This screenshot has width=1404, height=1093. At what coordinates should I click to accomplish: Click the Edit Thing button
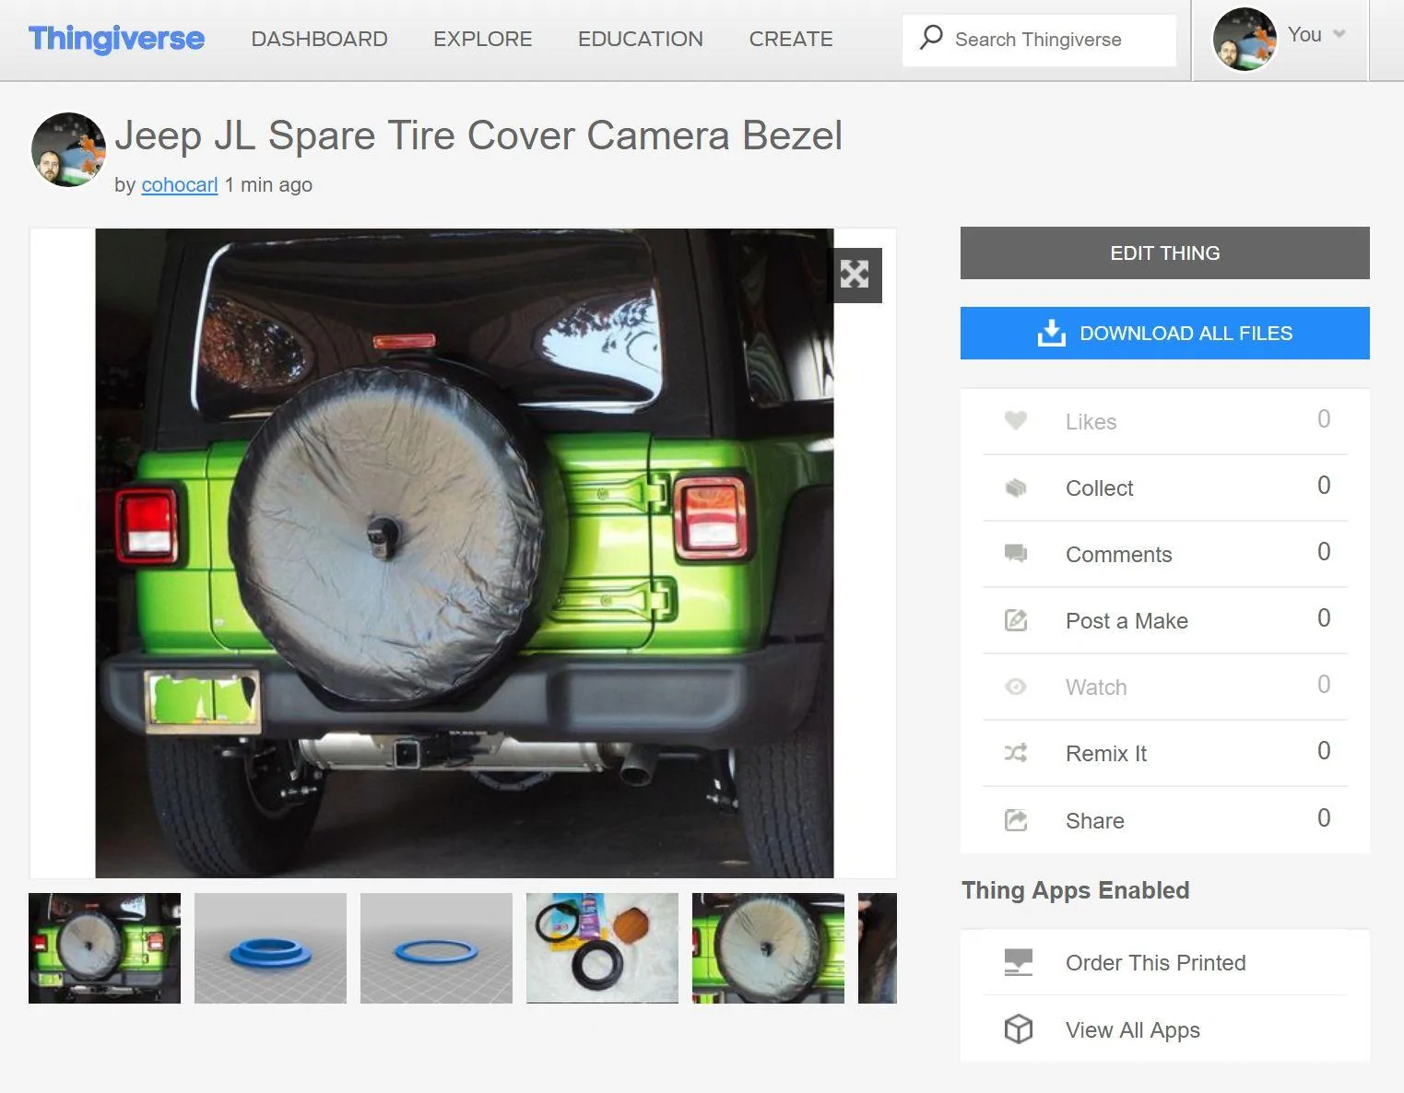click(x=1165, y=253)
